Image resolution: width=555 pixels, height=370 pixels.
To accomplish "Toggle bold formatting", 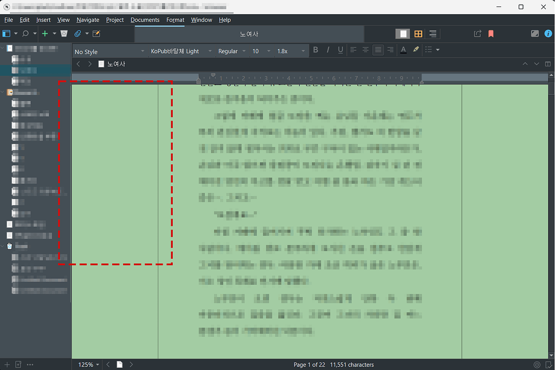I will coord(315,49).
